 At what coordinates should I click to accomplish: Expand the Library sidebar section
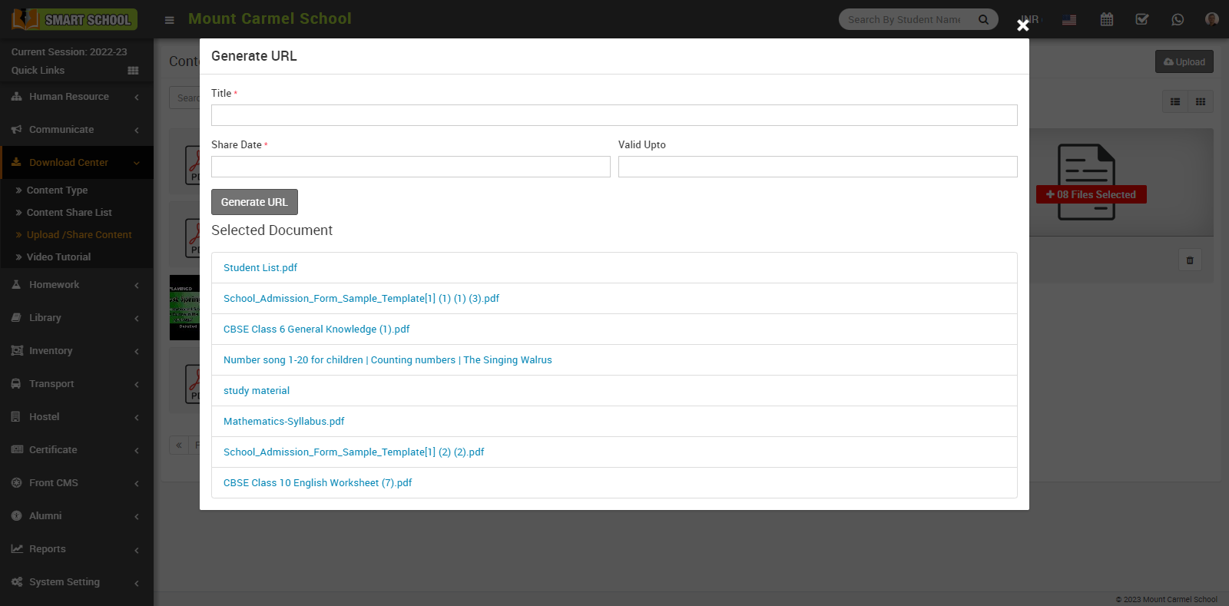[x=45, y=318]
